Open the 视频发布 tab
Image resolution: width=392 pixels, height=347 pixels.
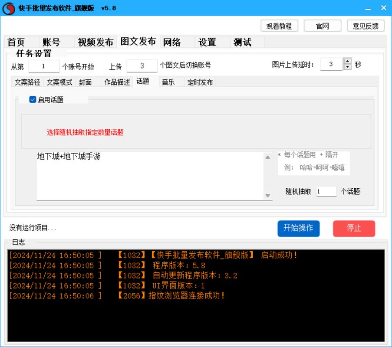pyautogui.click(x=96, y=42)
